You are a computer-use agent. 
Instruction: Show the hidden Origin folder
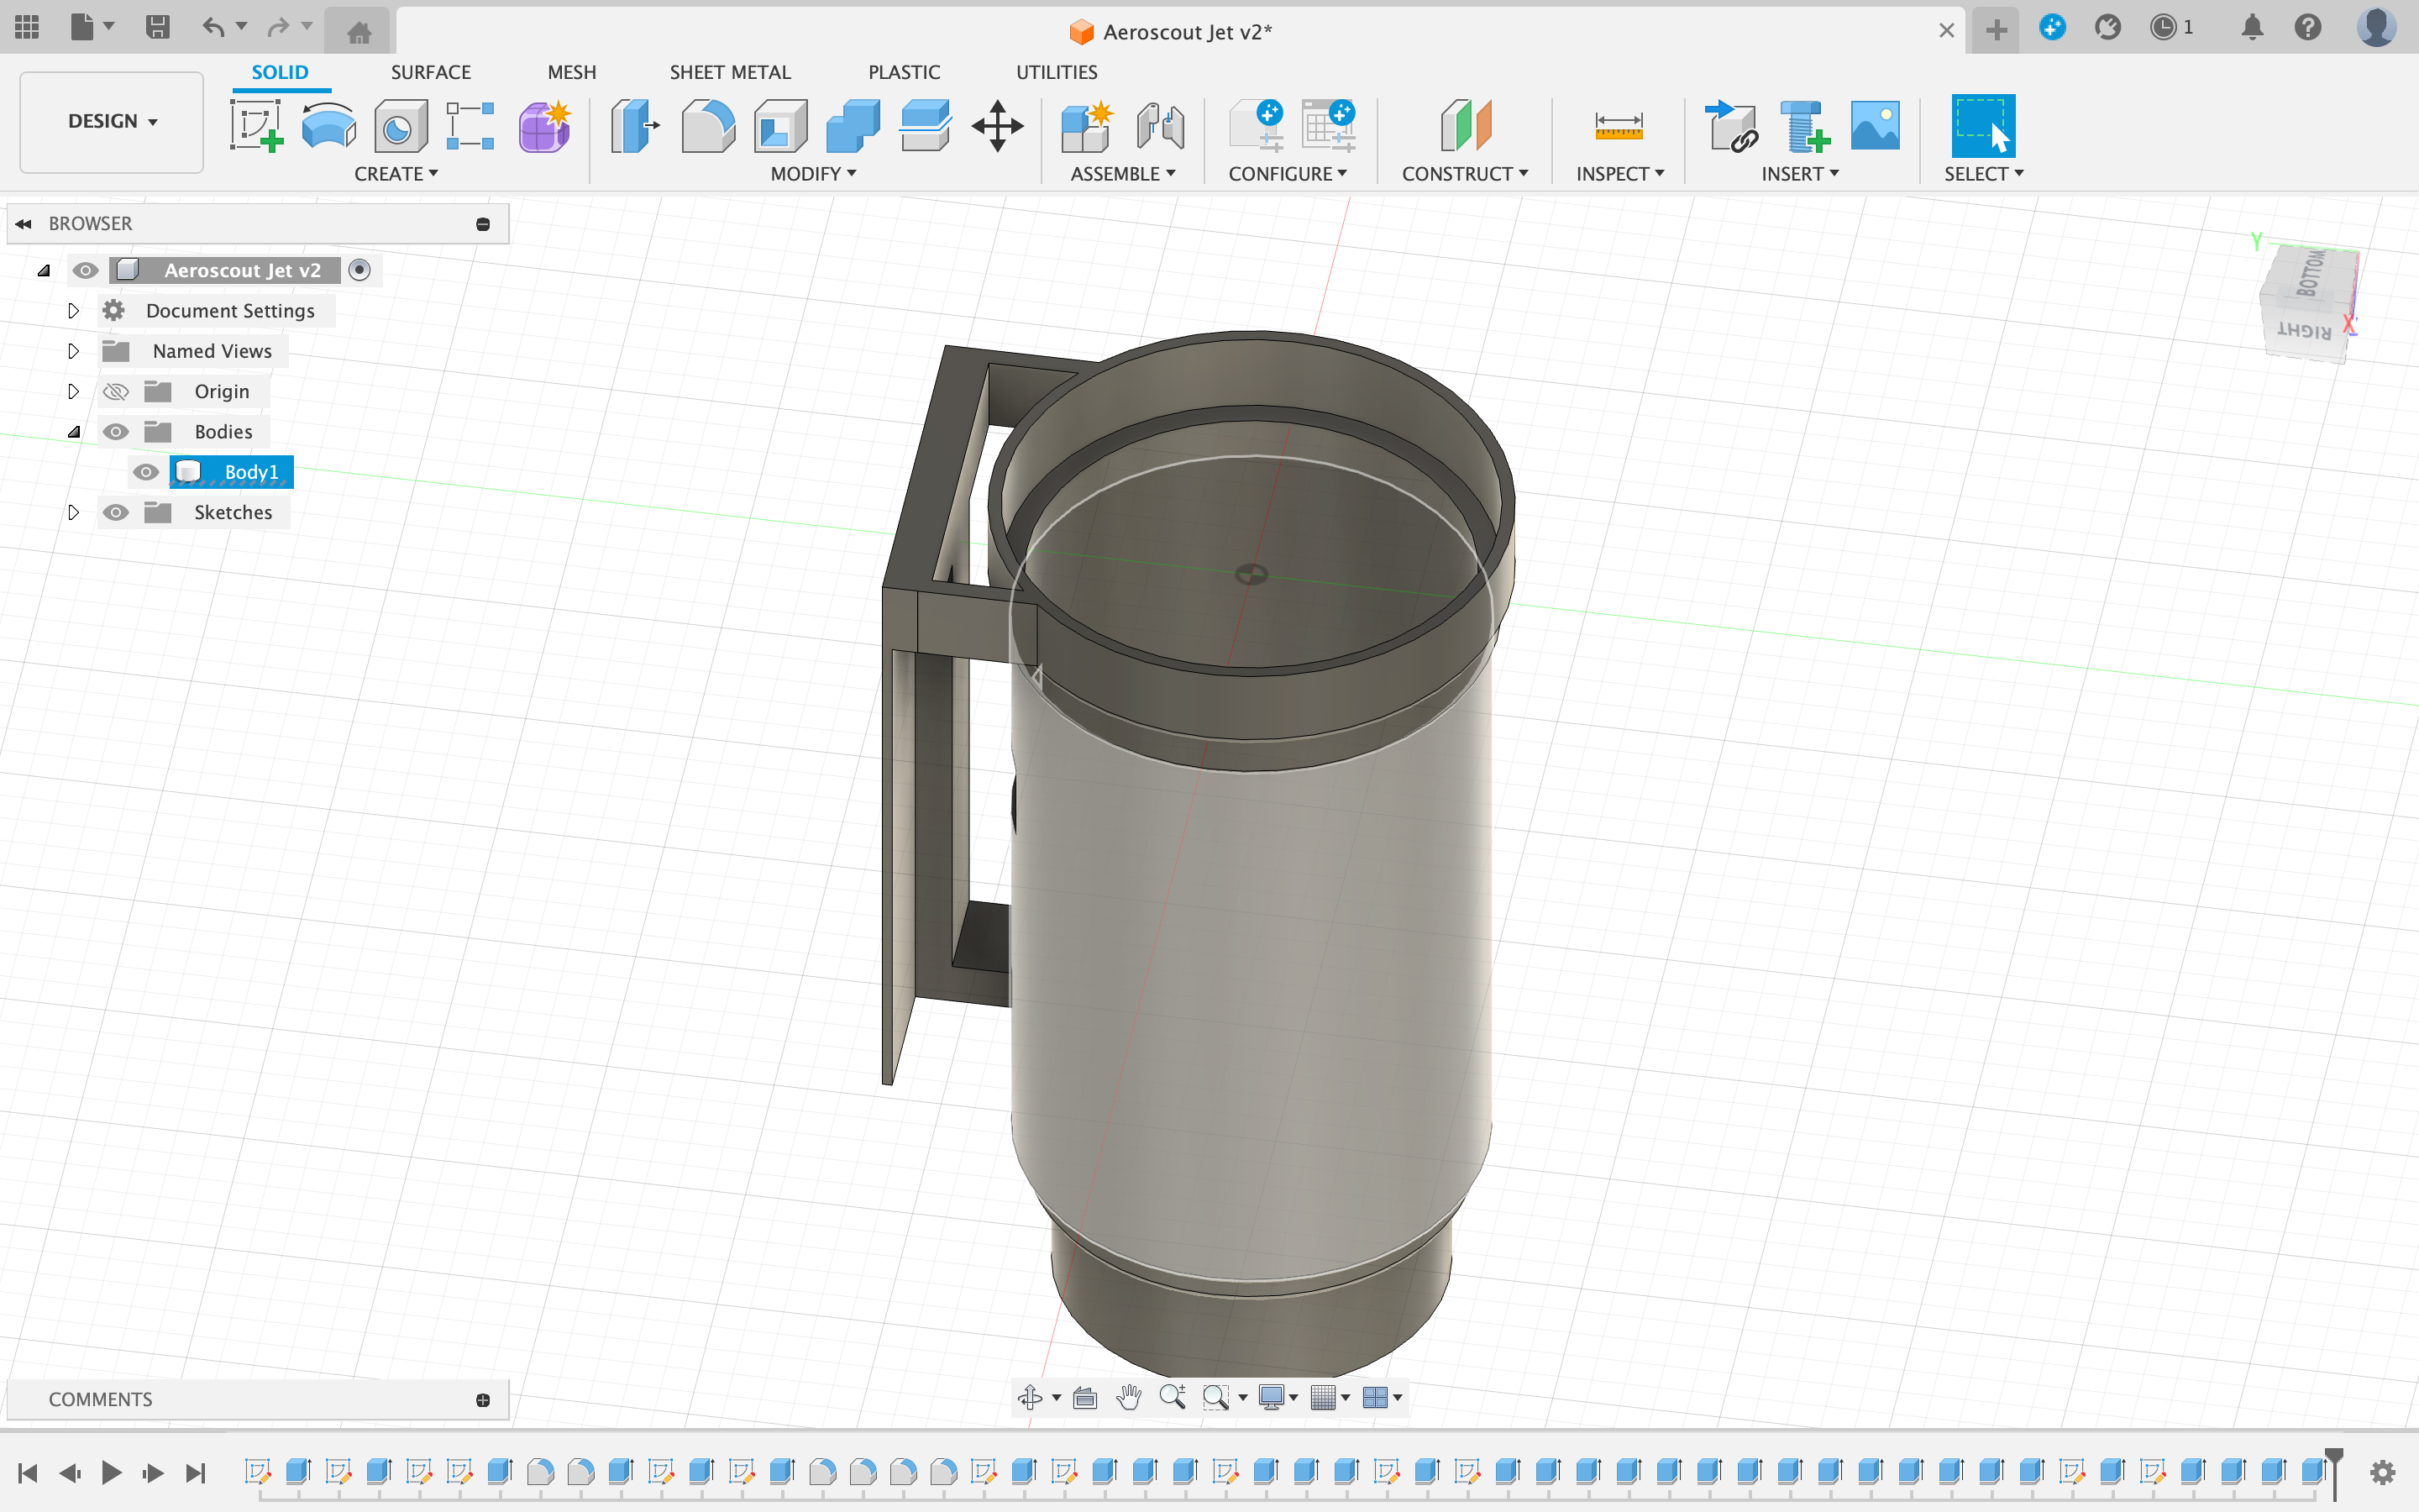tap(116, 392)
